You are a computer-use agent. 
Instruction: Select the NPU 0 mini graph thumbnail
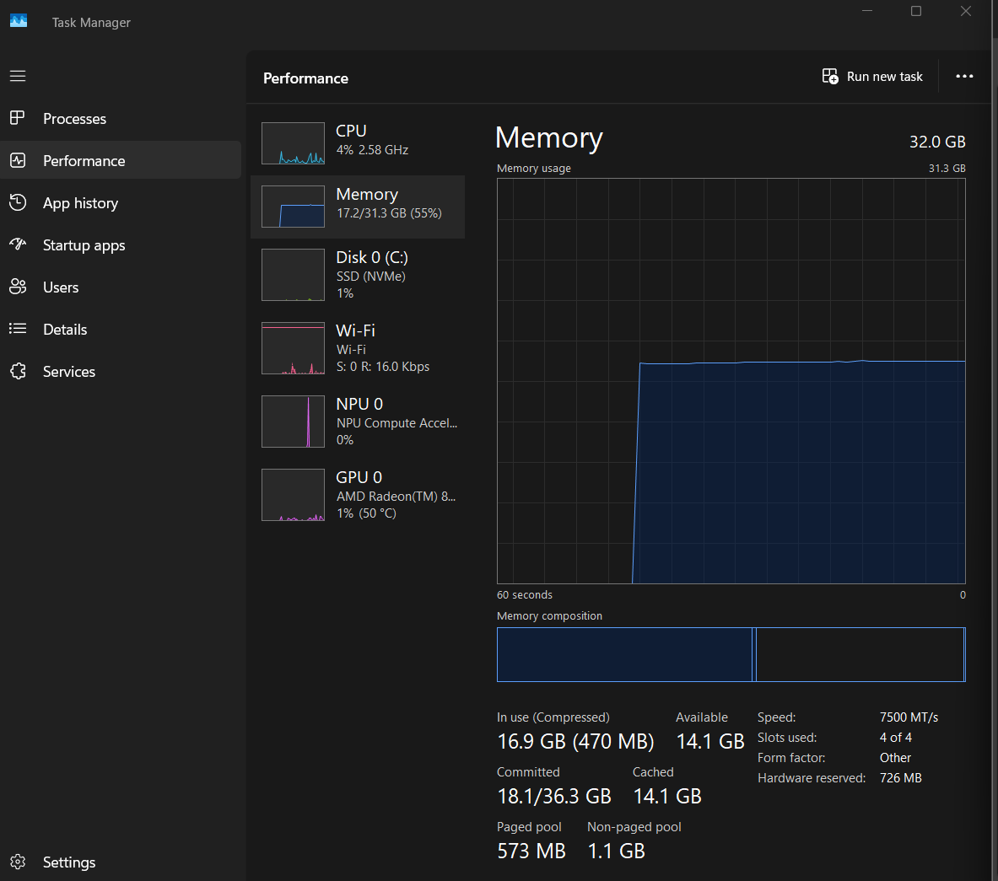point(293,421)
